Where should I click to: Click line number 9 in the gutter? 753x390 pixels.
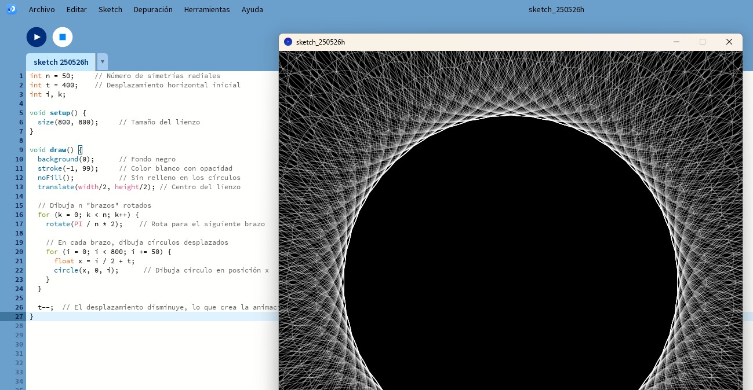point(22,150)
